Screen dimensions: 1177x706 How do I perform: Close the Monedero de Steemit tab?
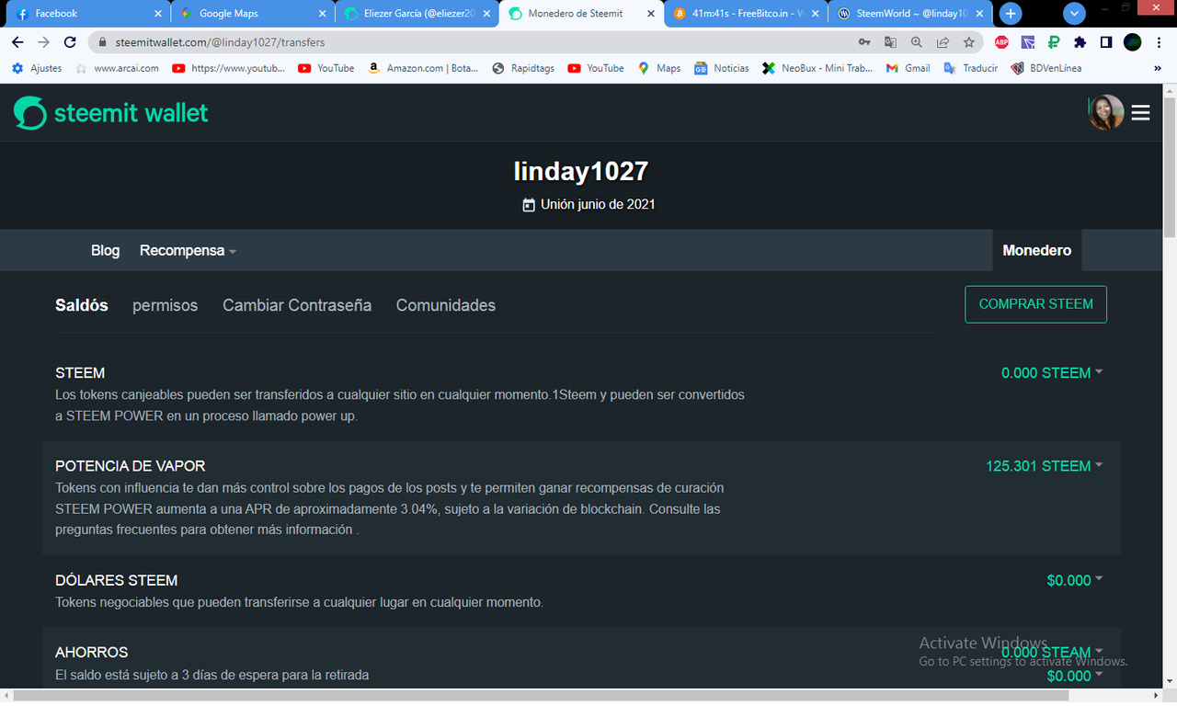(x=651, y=14)
